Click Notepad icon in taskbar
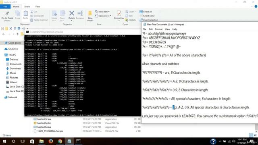 (69, 141)
